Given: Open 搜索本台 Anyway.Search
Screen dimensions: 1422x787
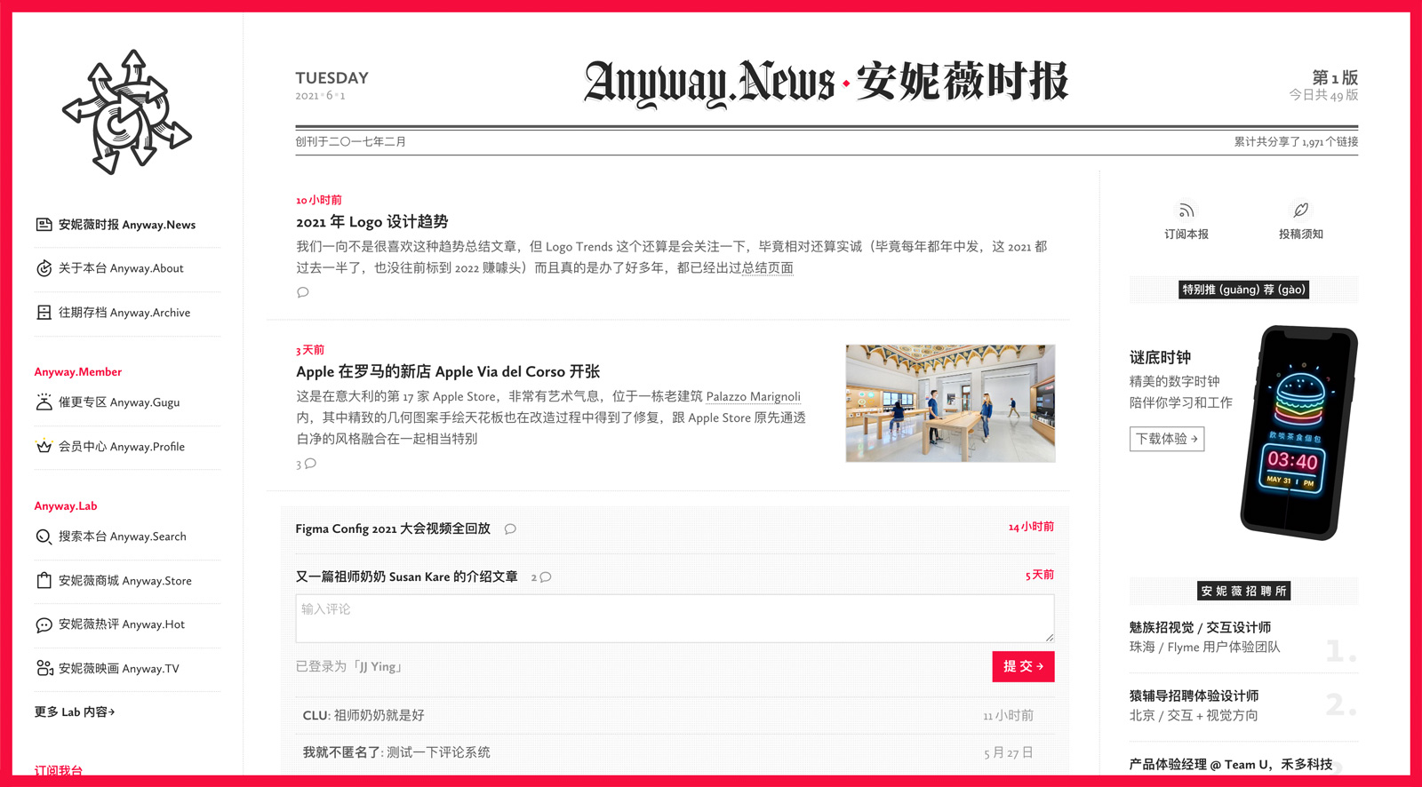Looking at the screenshot, I should 123,537.
